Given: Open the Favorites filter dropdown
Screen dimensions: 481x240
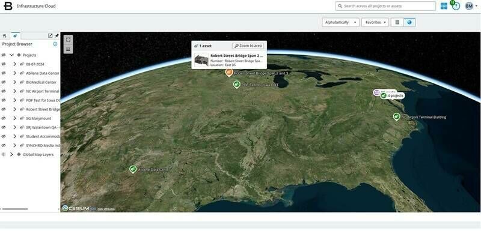Looking at the screenshot, I should tap(375, 22).
